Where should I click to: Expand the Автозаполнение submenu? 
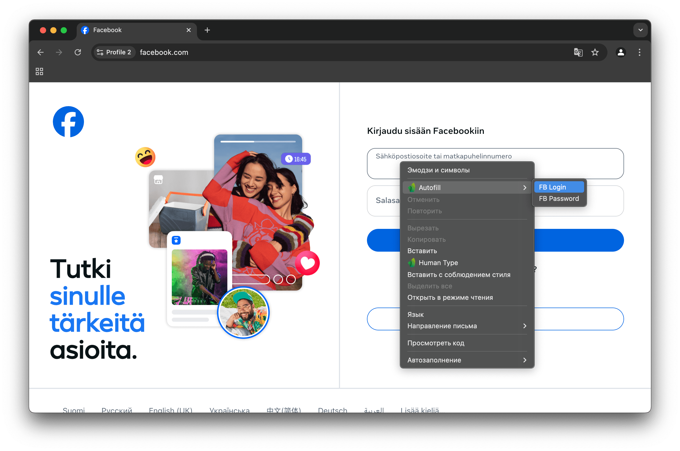click(467, 360)
